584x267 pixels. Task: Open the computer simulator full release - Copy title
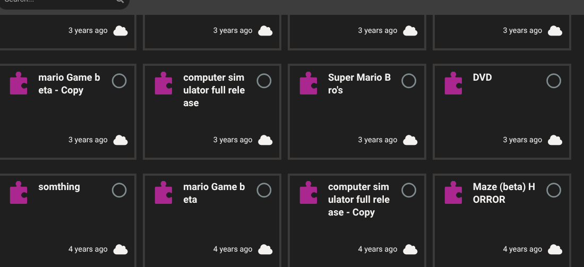pos(359,200)
